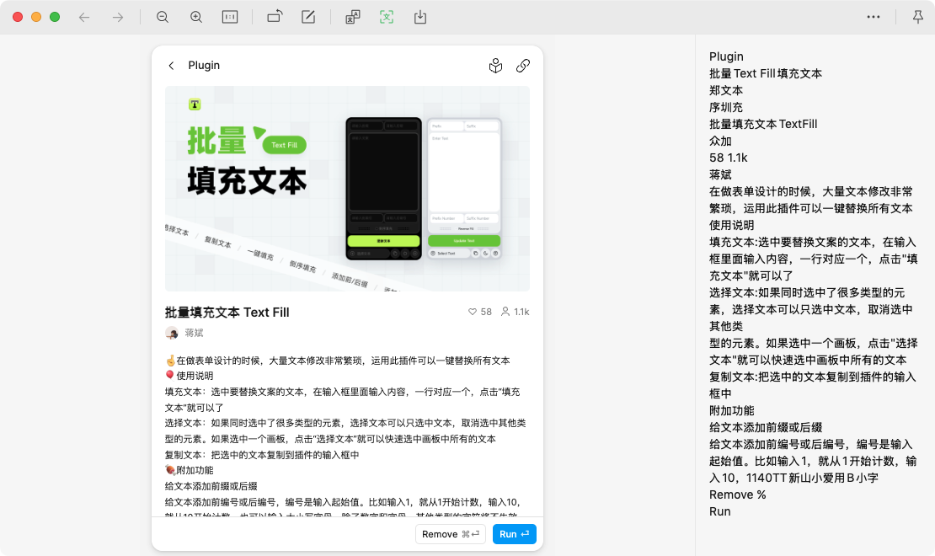Viewport: 935px width, 556px height.
Task: Zoom out with the minus magnifier
Action: [x=163, y=18]
